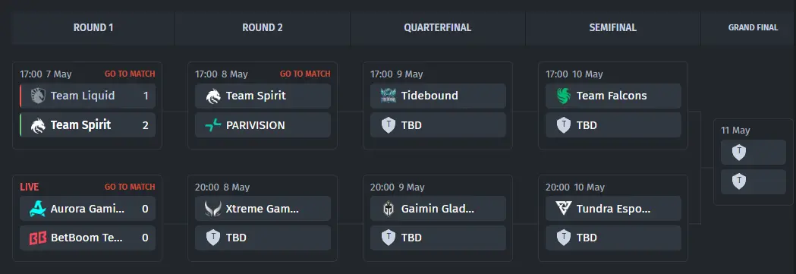Select the Round 1 column header
Screen dimensions: 796x274
coord(93,28)
